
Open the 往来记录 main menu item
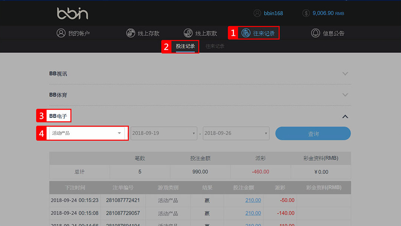(x=264, y=34)
